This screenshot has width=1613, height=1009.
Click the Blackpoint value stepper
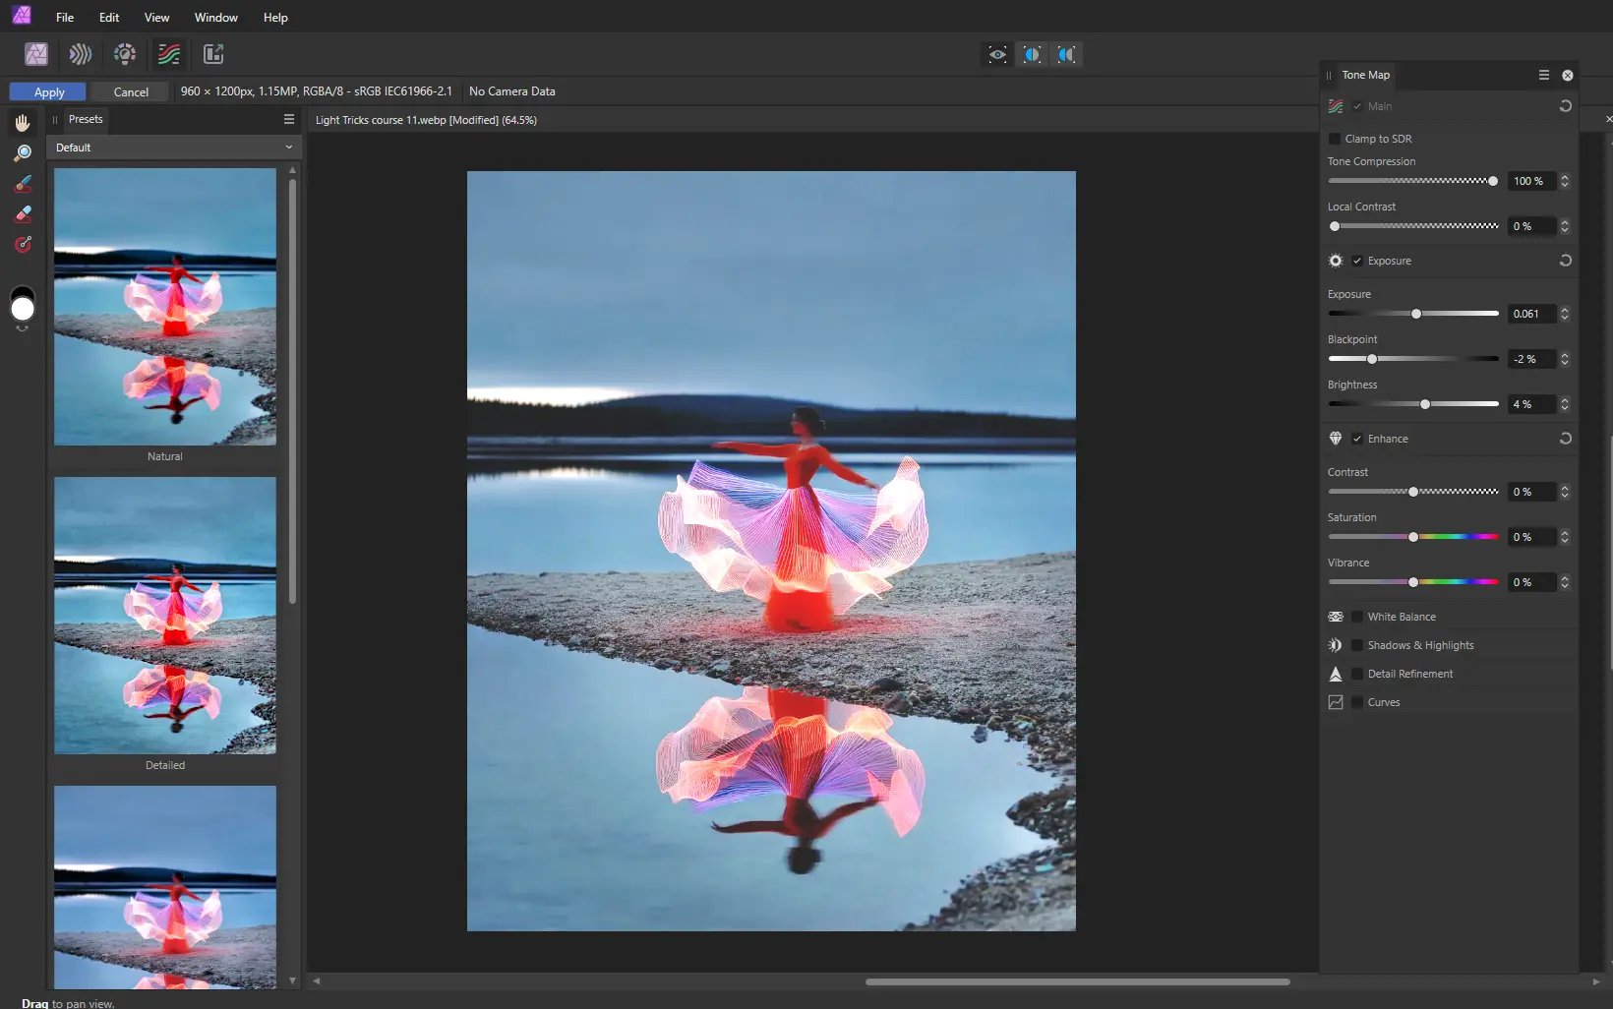1564,359
